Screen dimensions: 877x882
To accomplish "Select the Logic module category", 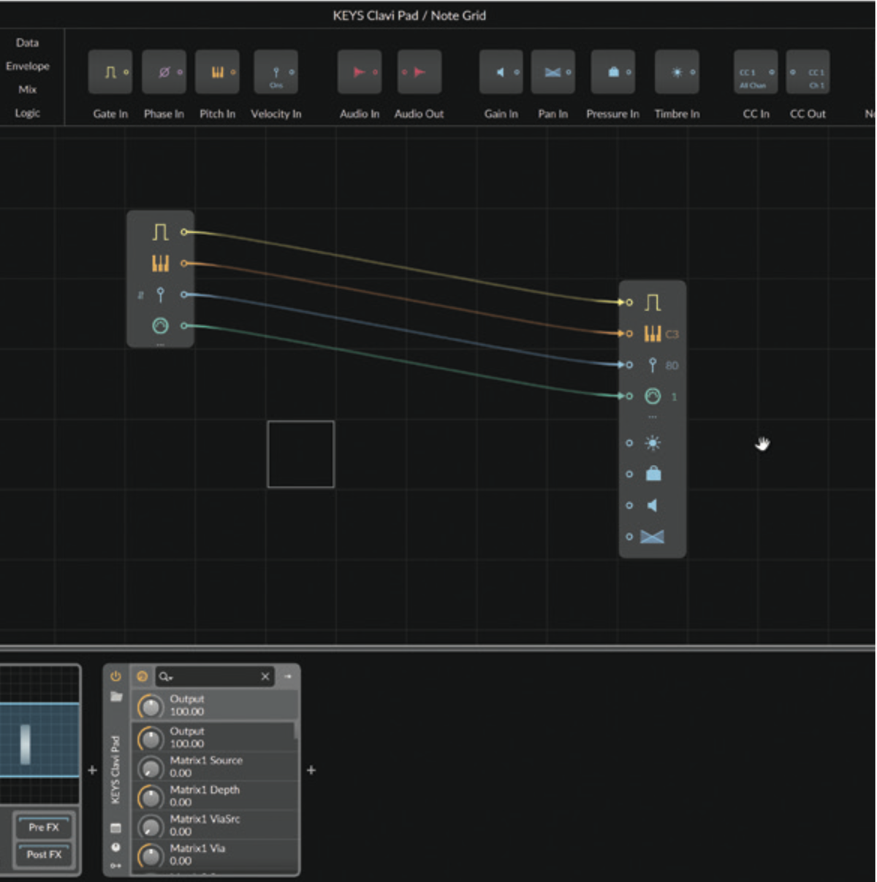I will click(29, 112).
